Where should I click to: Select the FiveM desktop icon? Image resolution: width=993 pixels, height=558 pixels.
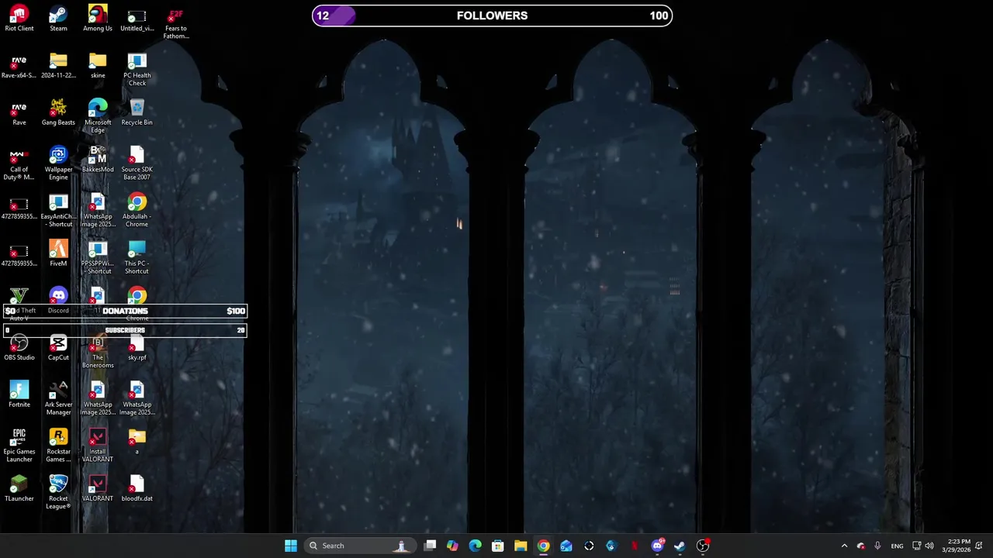pyautogui.click(x=58, y=253)
